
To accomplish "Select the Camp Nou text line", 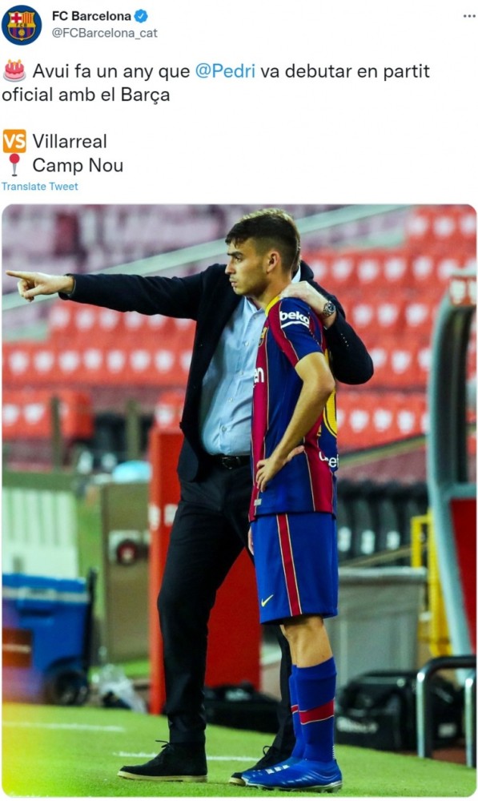I will (78, 166).
